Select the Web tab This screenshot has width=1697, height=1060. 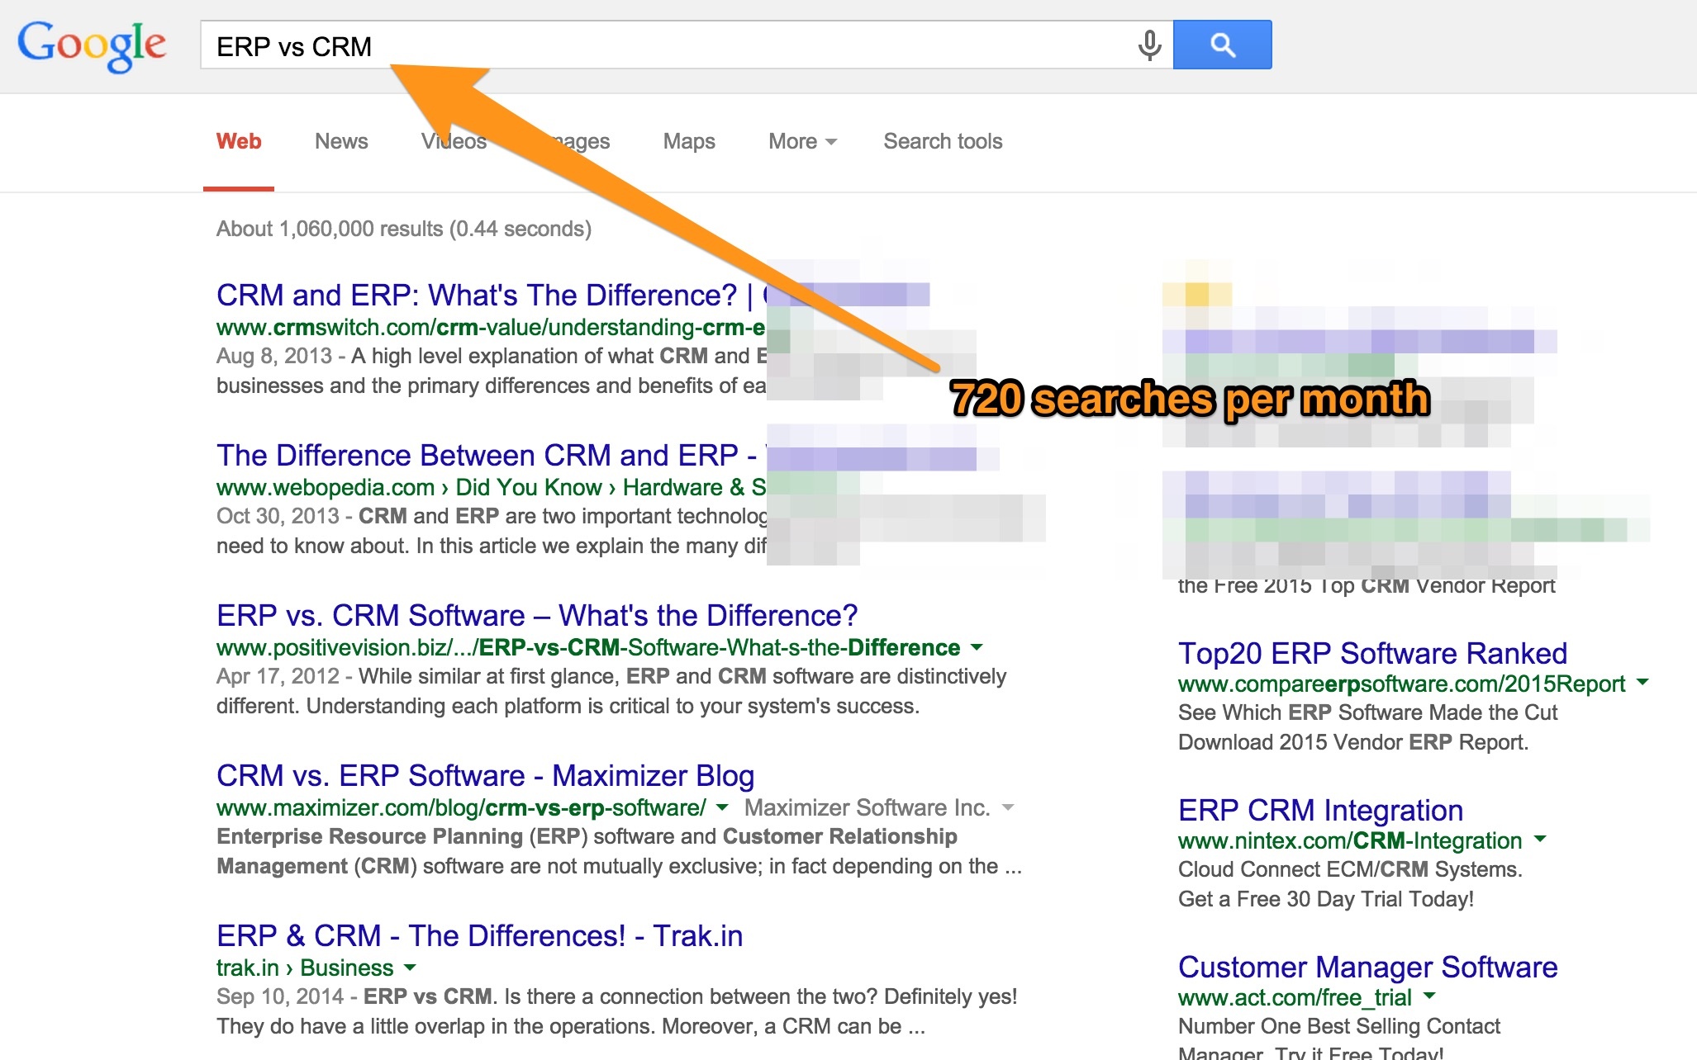point(239,142)
